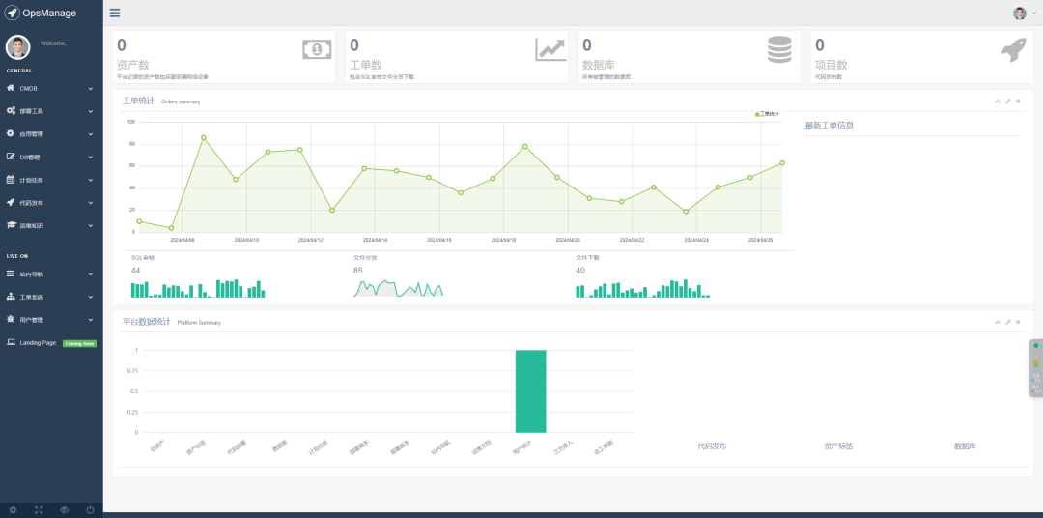This screenshot has width=1043, height=518.
Task: Expand the 工单系统 menu chevron
Action: pos(91,297)
